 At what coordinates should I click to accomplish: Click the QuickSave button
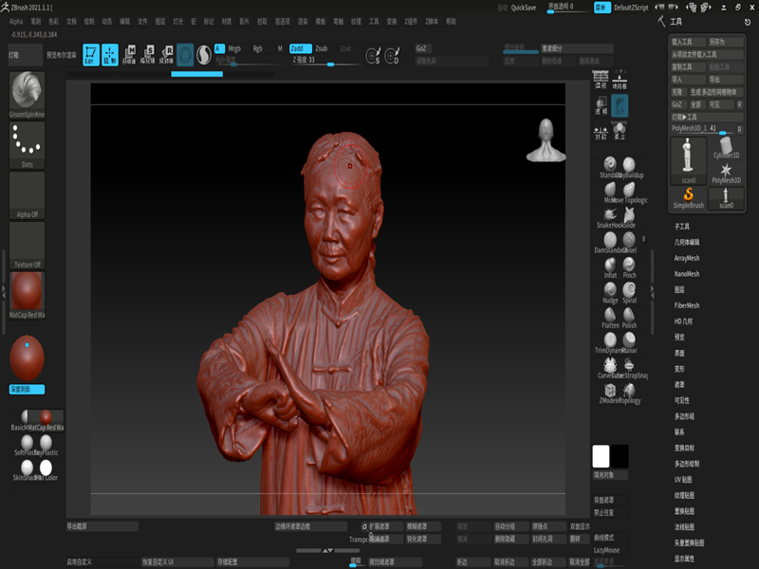(x=524, y=7)
